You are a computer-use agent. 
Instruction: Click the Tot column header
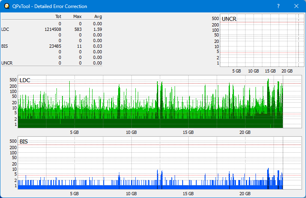click(x=58, y=16)
